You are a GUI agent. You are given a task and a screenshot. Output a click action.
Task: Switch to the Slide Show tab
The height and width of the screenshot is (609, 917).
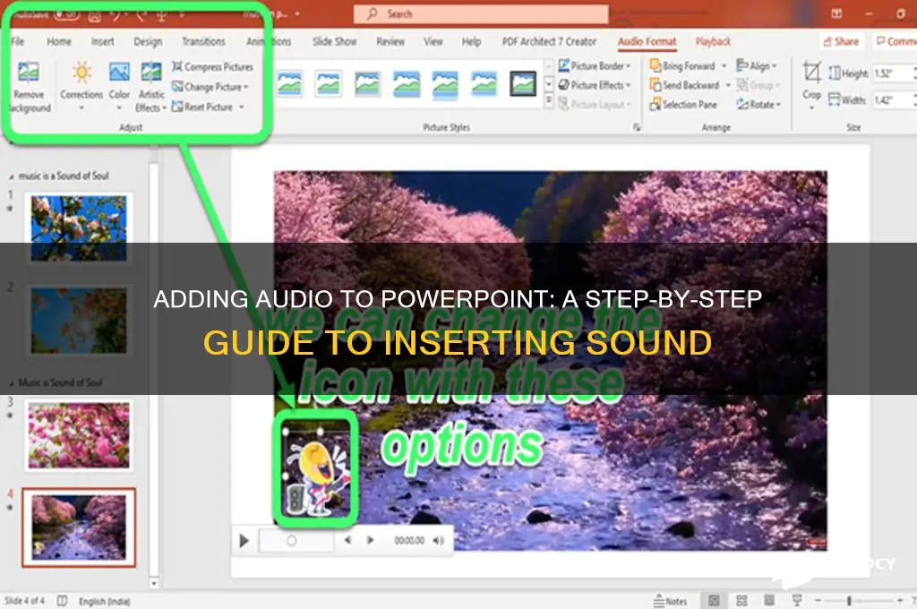point(334,41)
